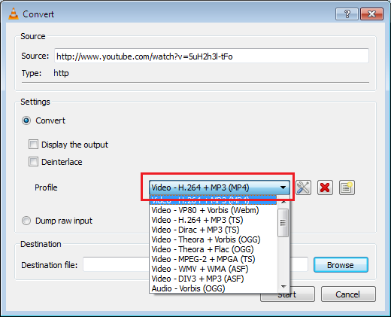Click scroll down arrow in profile list
The width and height of the screenshot is (391, 317).
coord(283,286)
